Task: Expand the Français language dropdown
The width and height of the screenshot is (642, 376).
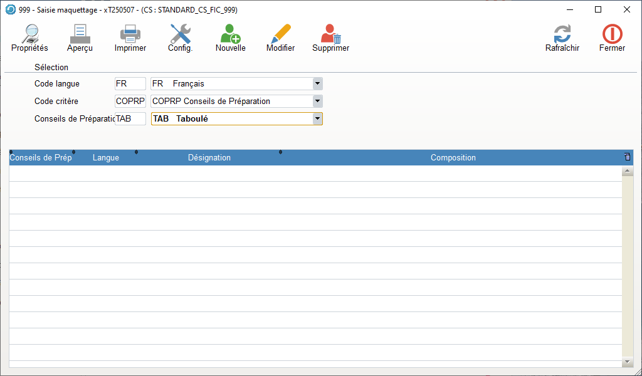Action: click(x=317, y=83)
